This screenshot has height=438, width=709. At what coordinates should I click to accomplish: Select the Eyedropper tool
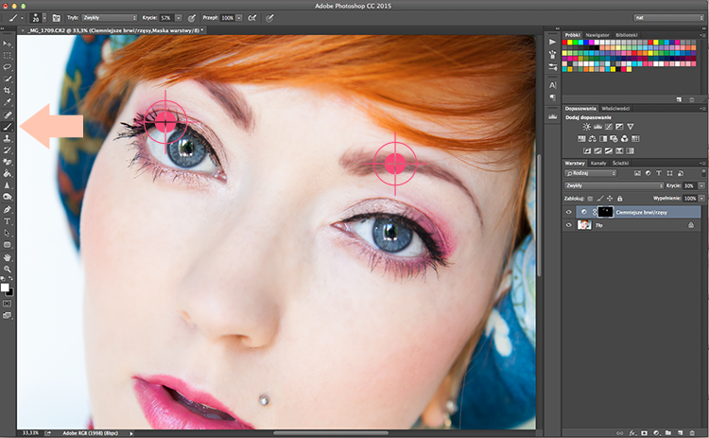click(x=8, y=102)
